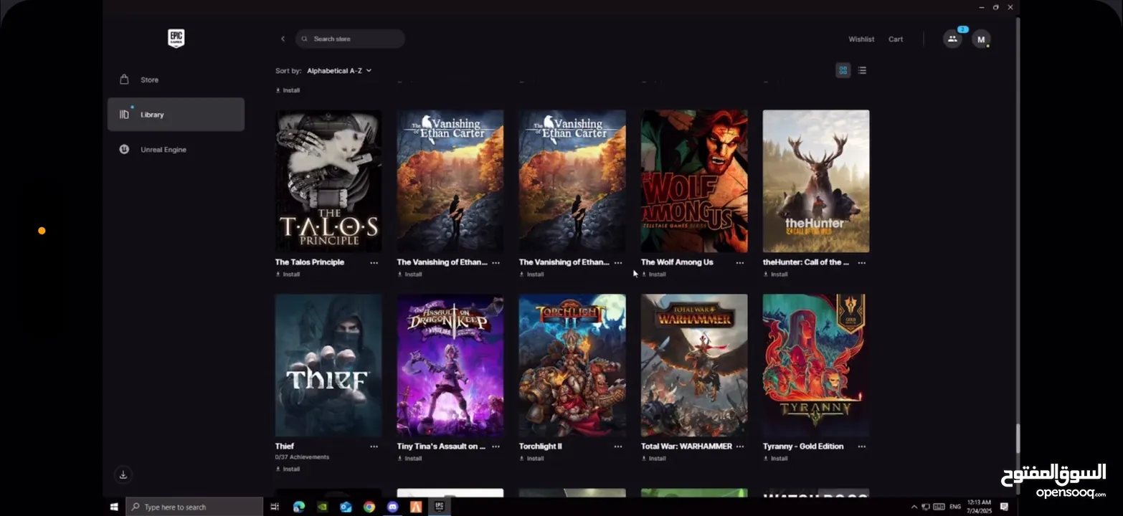
Task: Open the Unreal Engine section
Action: click(176, 150)
